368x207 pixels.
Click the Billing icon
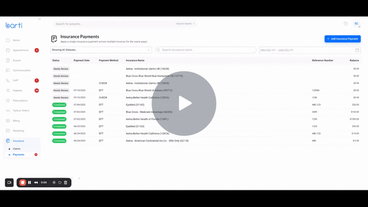click(x=7, y=121)
